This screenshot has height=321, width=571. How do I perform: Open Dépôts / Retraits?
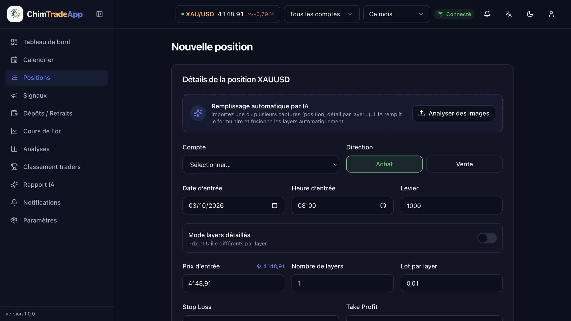tap(57, 113)
